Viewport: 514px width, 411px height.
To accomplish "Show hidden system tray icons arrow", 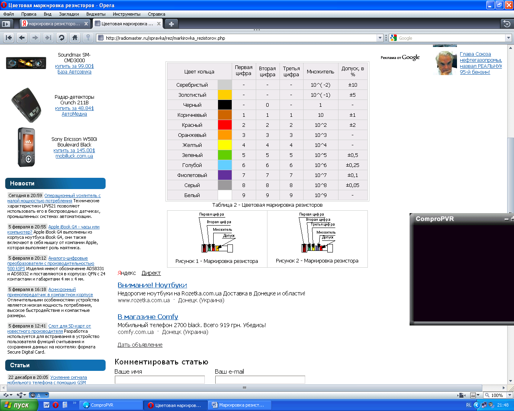I will 477,405.
